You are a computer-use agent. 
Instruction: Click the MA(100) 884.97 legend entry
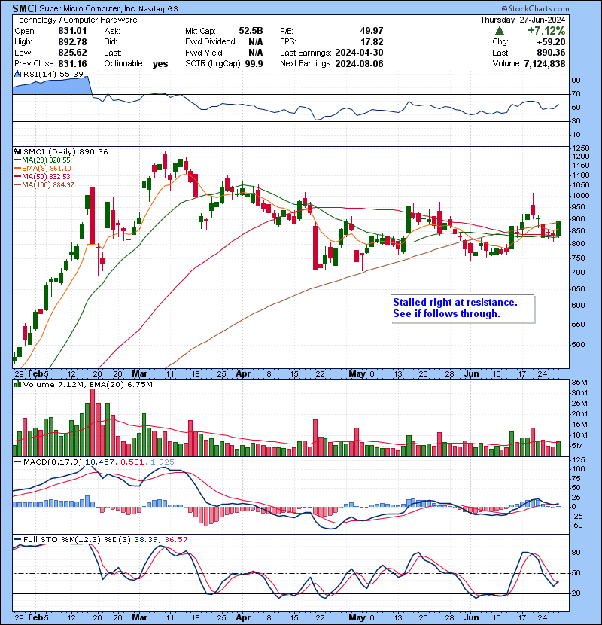[x=44, y=185]
